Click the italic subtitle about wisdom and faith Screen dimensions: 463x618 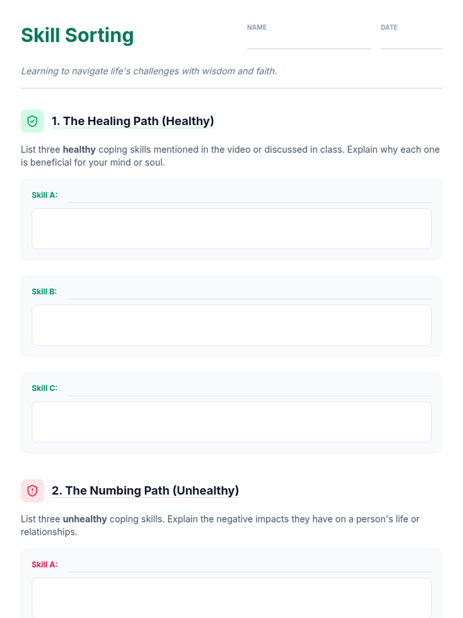[149, 71]
